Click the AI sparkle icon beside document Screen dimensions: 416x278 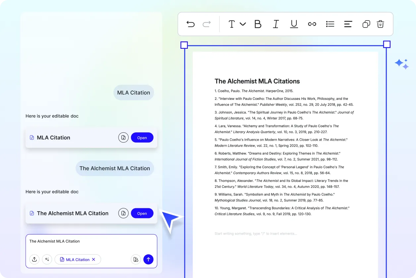[x=402, y=64]
